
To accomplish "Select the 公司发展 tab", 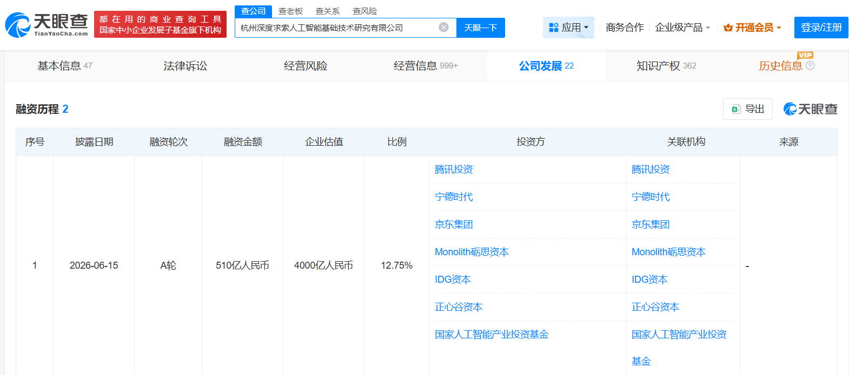I will [546, 66].
